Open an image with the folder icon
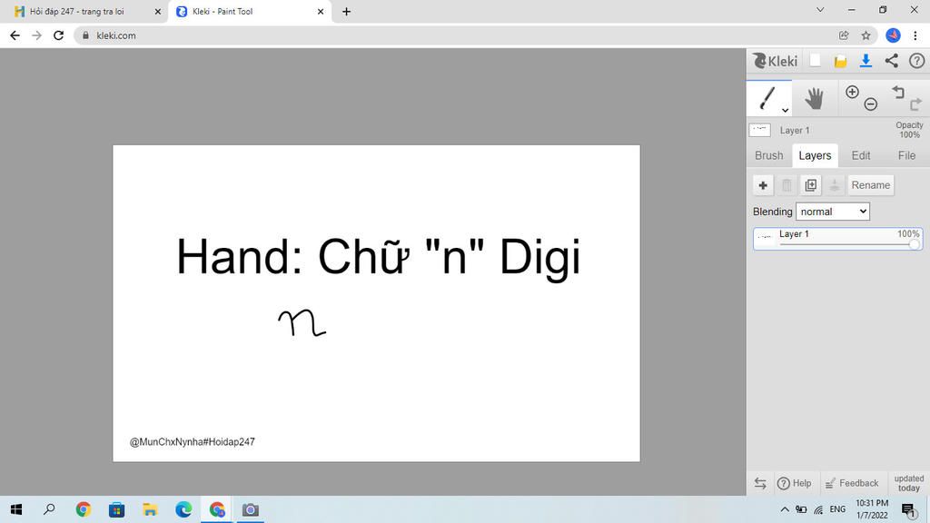This screenshot has width=930, height=523. point(841,61)
